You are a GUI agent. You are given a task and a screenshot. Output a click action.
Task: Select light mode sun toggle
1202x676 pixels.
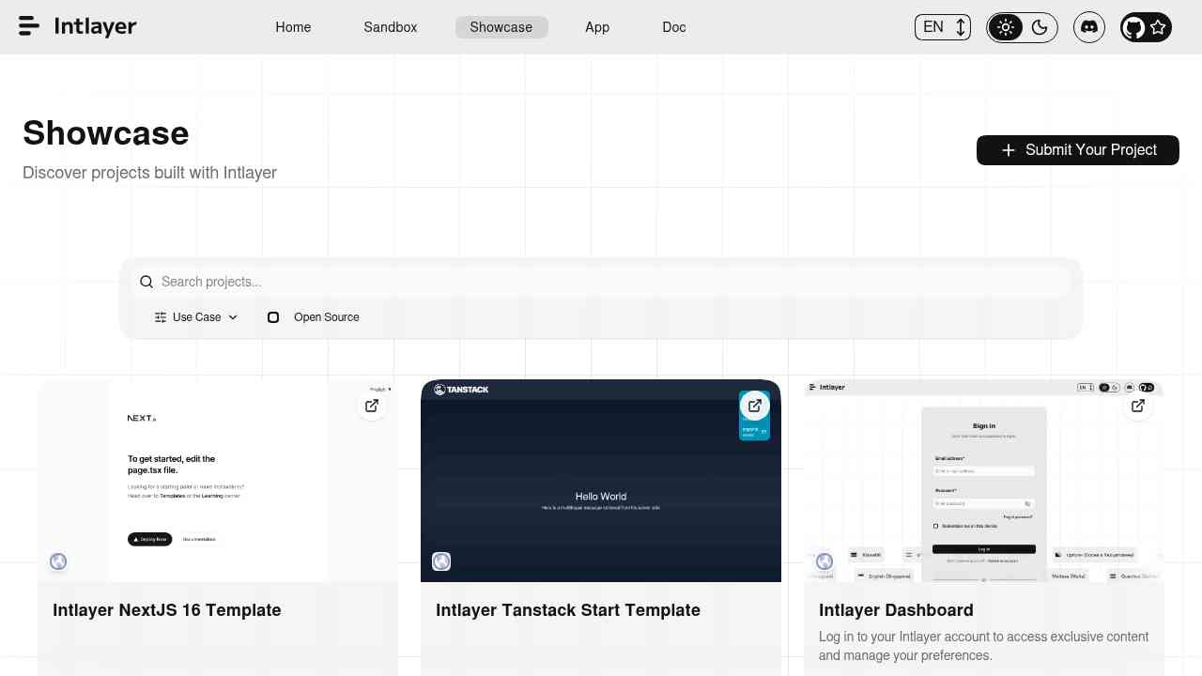click(1006, 27)
